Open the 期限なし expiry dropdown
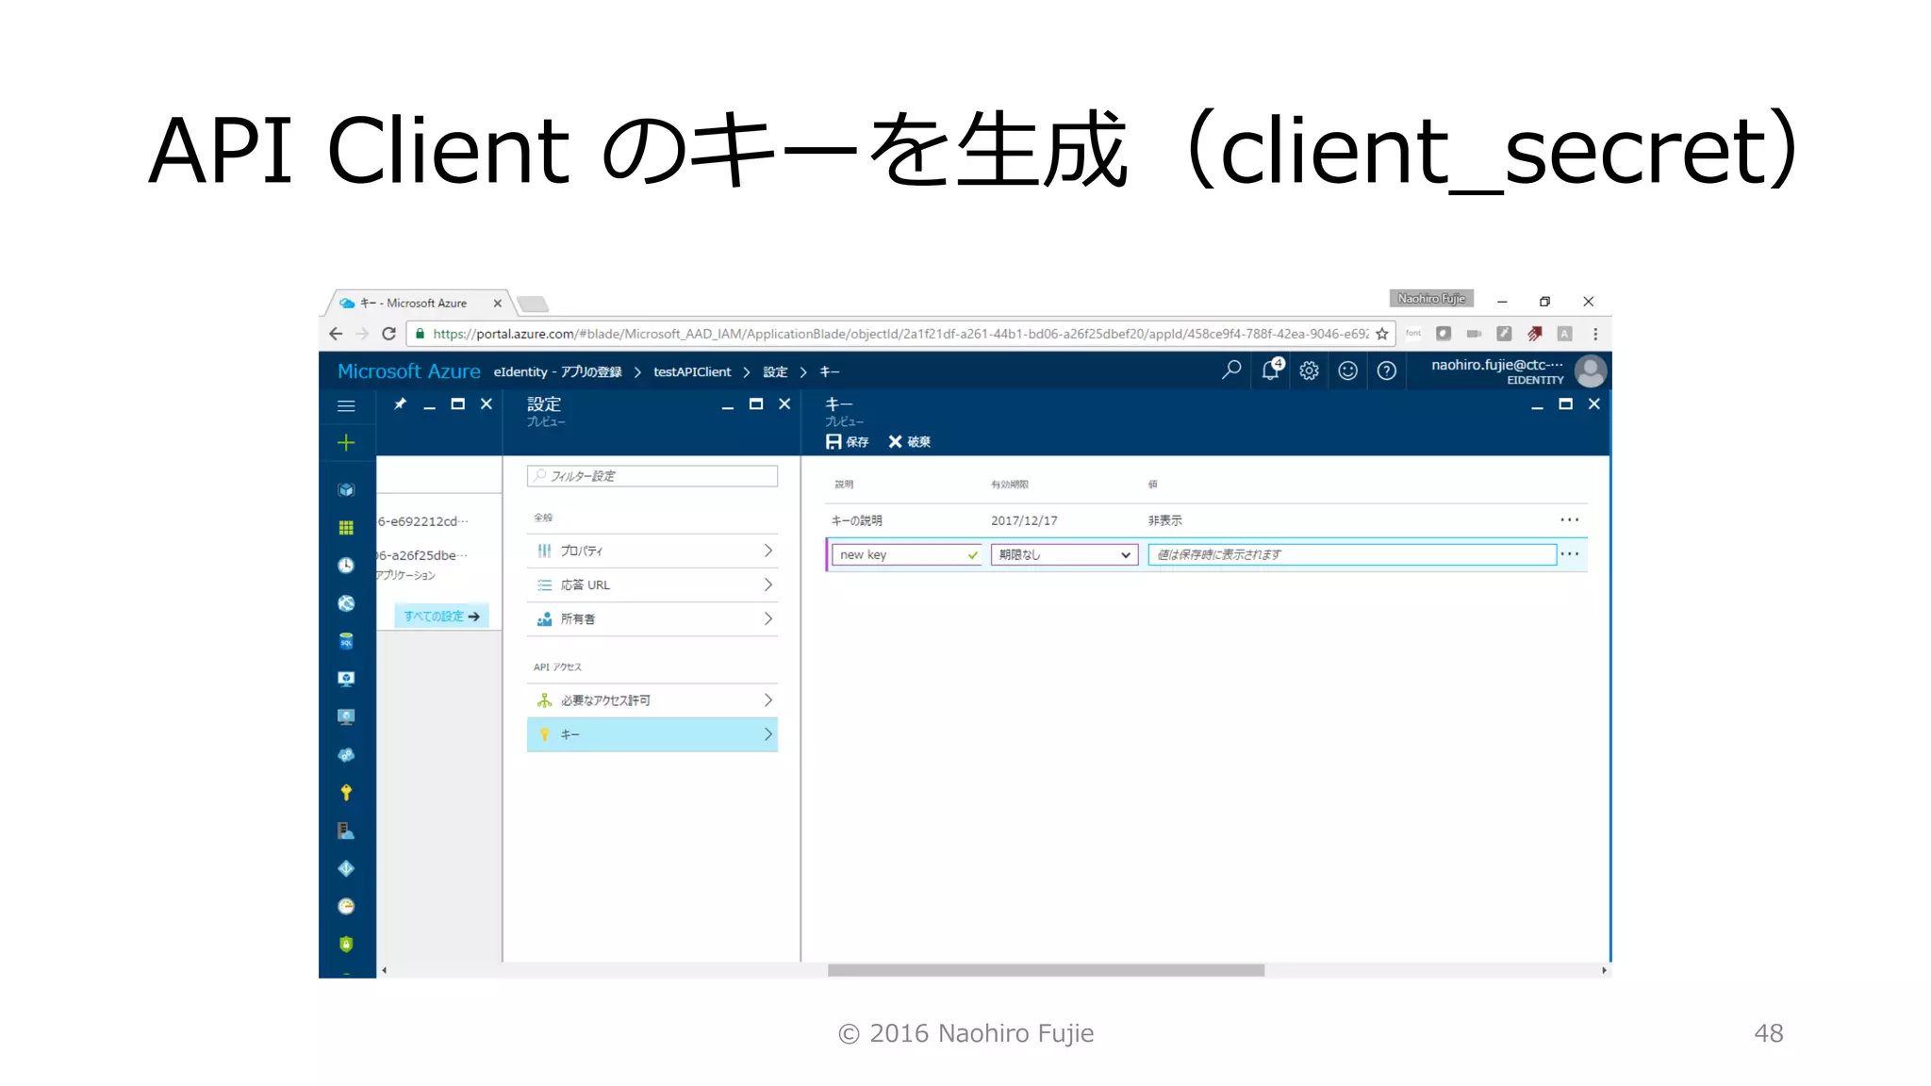Image resolution: width=1931 pixels, height=1086 pixels. (x=1065, y=554)
